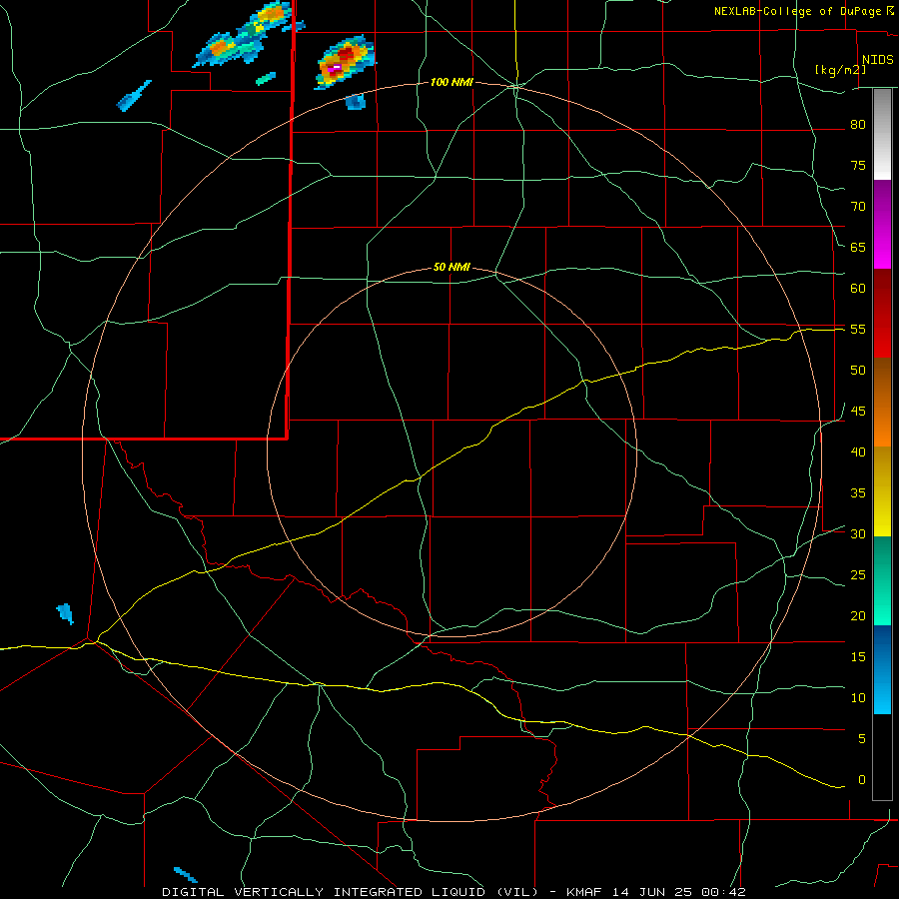899x899 pixels.
Task: Click the small blue echo below the strongest cell
Action: click(356, 102)
